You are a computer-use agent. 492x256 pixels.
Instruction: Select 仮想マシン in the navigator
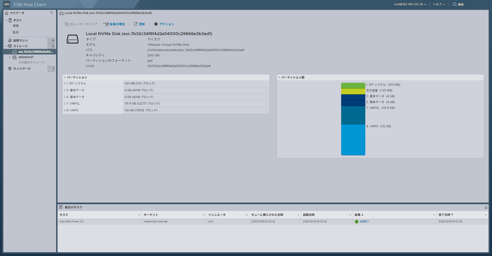tap(20, 41)
